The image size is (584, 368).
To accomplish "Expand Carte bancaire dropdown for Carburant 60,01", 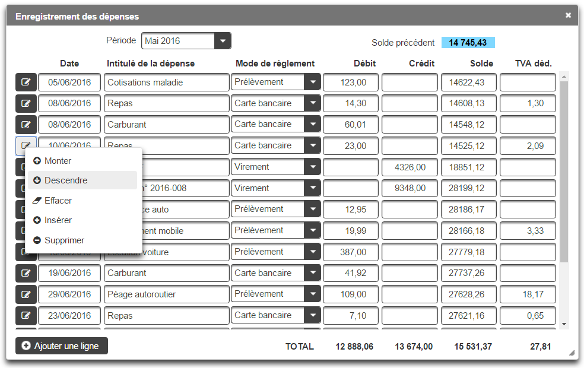I will click(313, 124).
